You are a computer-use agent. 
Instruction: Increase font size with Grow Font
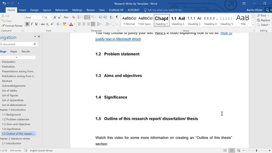pos(55,17)
